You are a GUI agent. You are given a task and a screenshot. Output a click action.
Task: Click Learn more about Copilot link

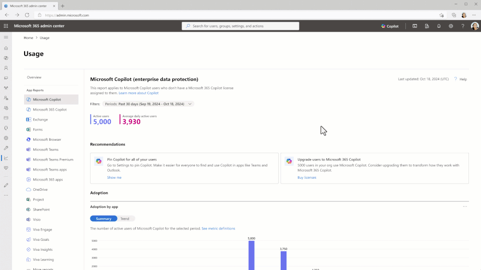tap(138, 93)
